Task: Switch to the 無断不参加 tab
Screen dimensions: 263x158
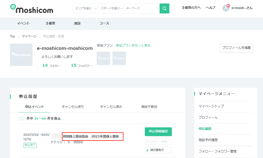Action: tap(149, 107)
